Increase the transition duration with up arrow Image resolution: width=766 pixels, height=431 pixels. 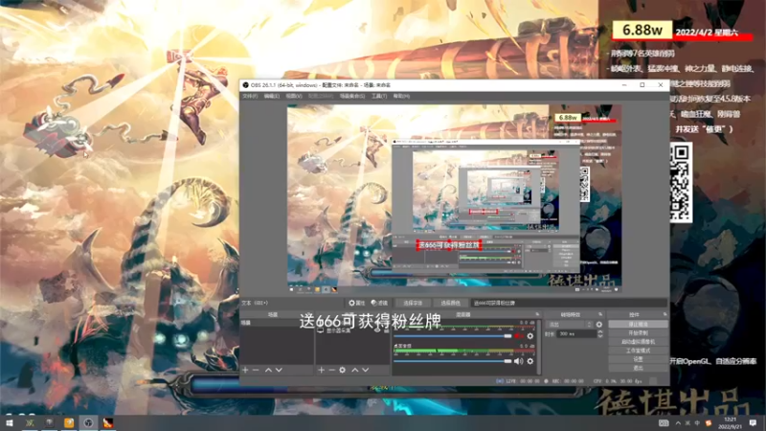(x=600, y=331)
